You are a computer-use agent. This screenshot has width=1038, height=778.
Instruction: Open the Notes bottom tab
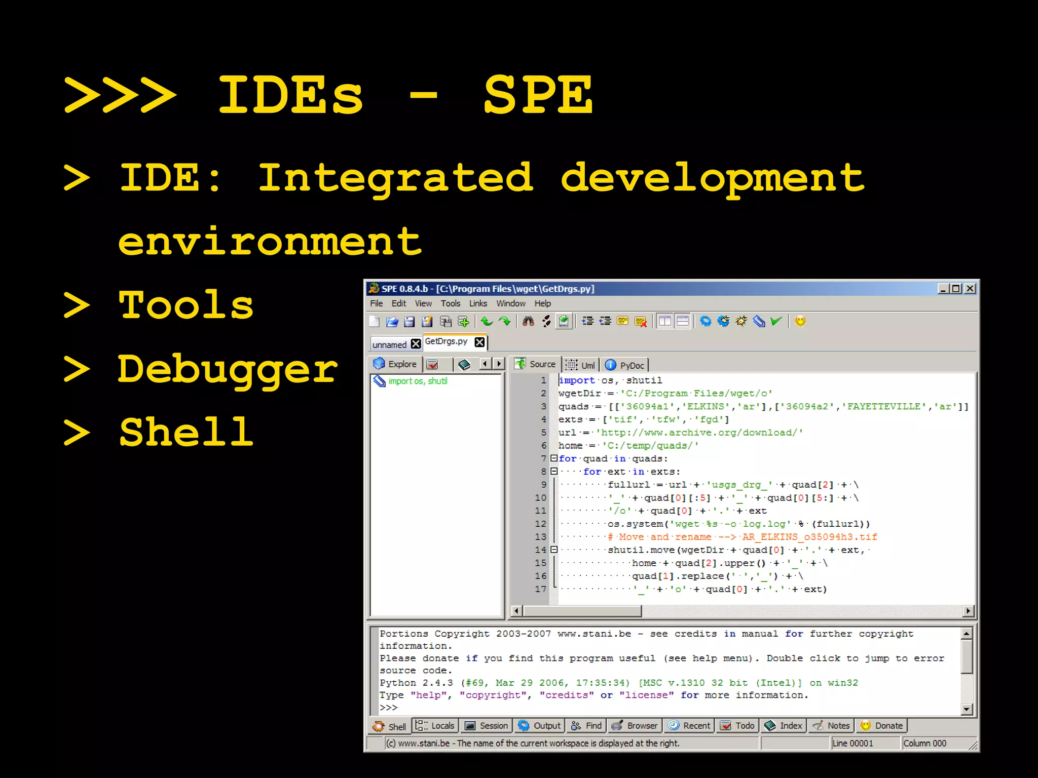(x=831, y=726)
